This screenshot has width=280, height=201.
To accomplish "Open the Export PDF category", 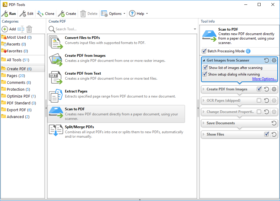I will tap(23, 110).
